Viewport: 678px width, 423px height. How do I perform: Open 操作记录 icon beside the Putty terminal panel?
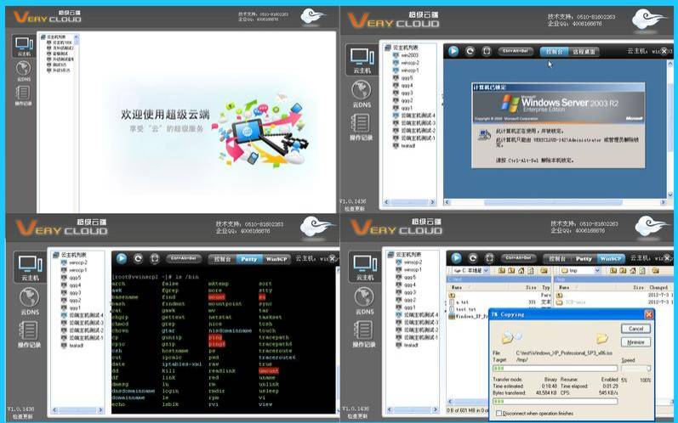pos(30,335)
